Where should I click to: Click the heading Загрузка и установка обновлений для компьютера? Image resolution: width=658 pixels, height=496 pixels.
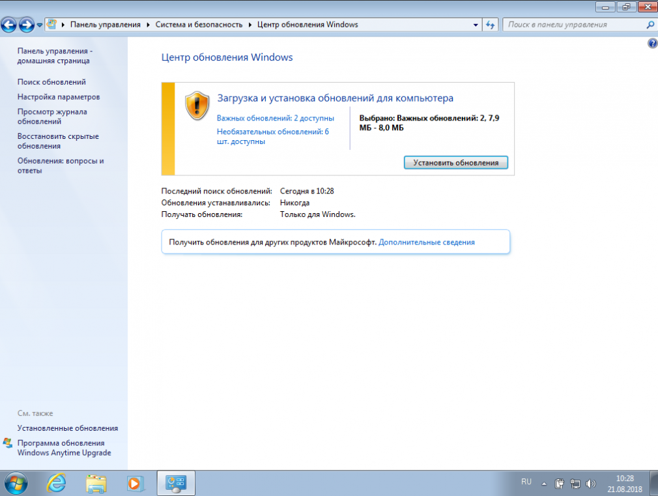click(x=336, y=98)
